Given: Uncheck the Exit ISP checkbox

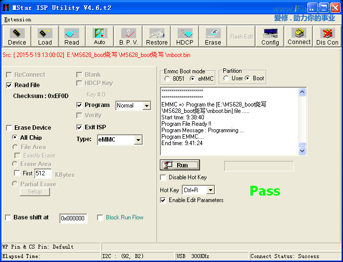Looking at the screenshot, I should (x=80, y=127).
